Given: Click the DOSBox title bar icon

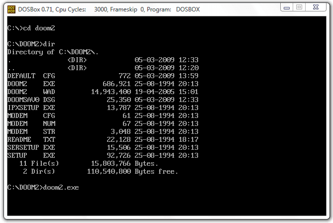Looking at the screenshot, I should [x=11, y=9].
